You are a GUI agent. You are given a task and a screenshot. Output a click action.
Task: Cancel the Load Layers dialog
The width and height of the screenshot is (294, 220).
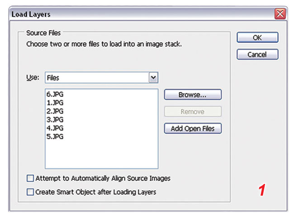click(257, 55)
